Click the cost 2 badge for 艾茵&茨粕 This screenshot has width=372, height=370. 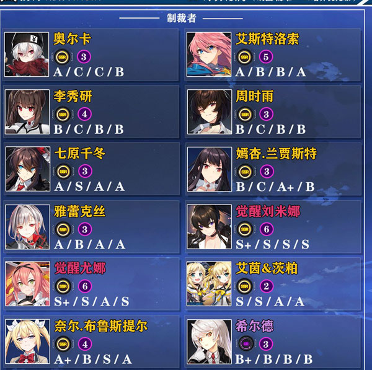point(266,286)
